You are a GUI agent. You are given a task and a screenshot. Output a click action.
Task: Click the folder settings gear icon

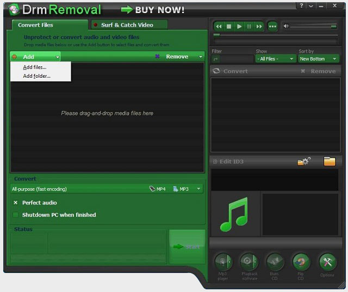(304, 161)
